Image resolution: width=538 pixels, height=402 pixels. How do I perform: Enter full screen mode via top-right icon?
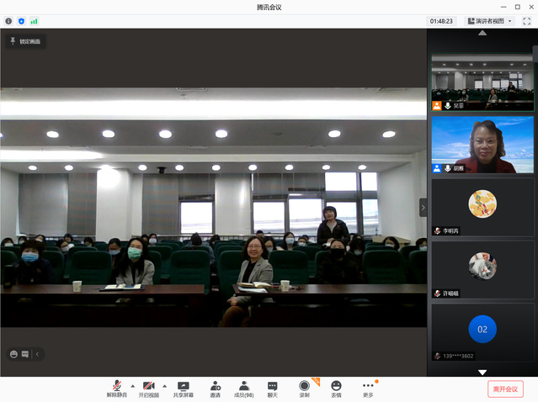526,21
